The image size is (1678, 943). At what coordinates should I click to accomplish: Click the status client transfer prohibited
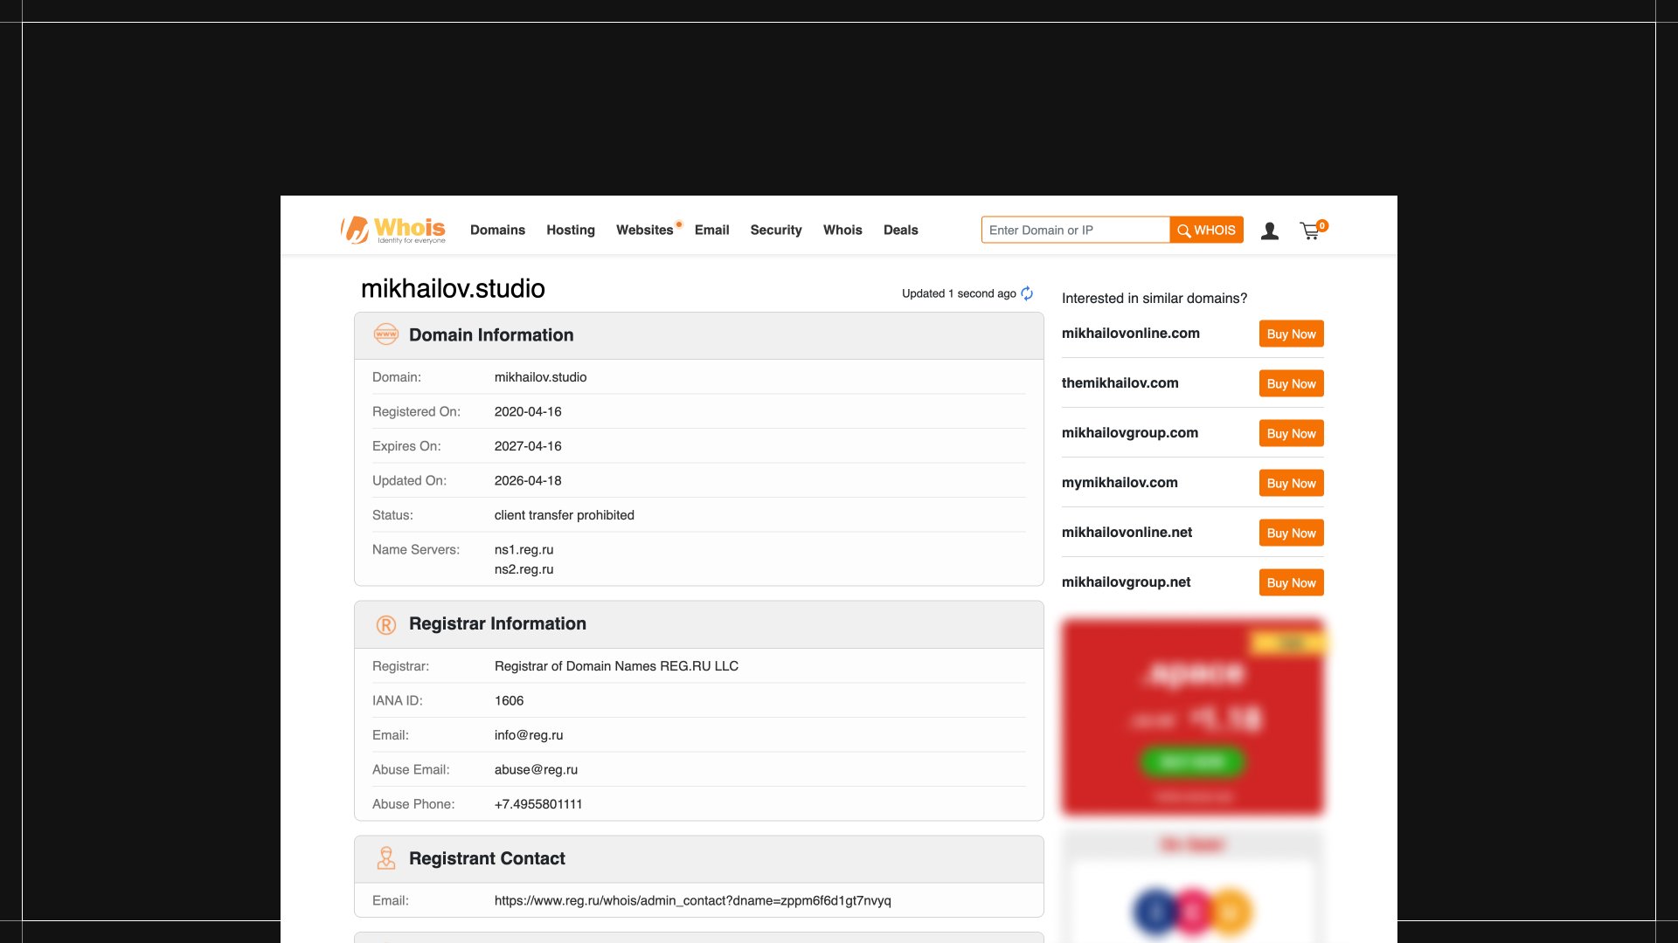pos(565,515)
